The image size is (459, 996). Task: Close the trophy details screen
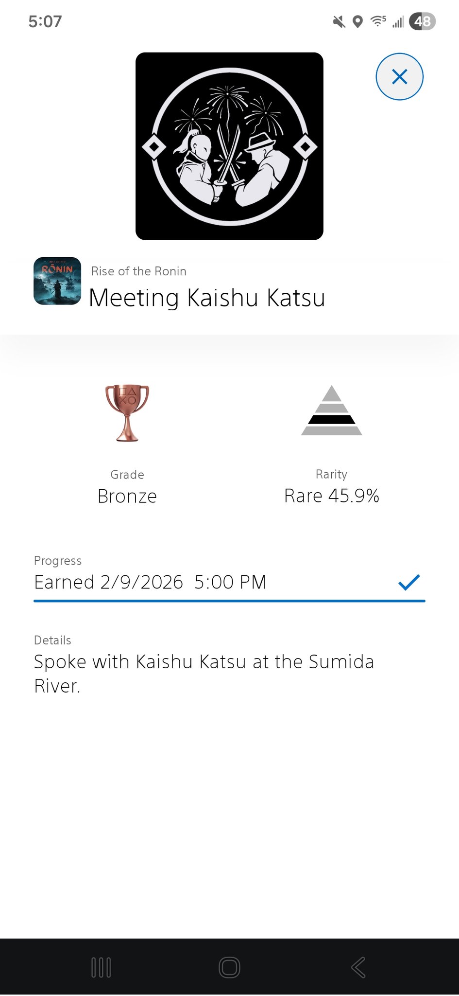point(399,77)
